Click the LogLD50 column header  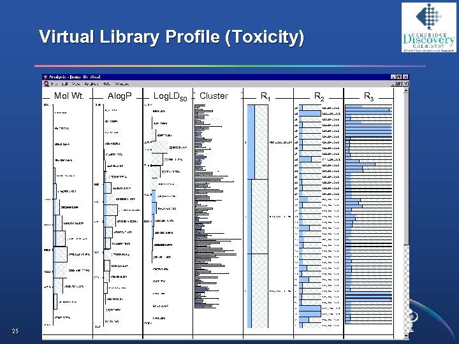pos(170,96)
